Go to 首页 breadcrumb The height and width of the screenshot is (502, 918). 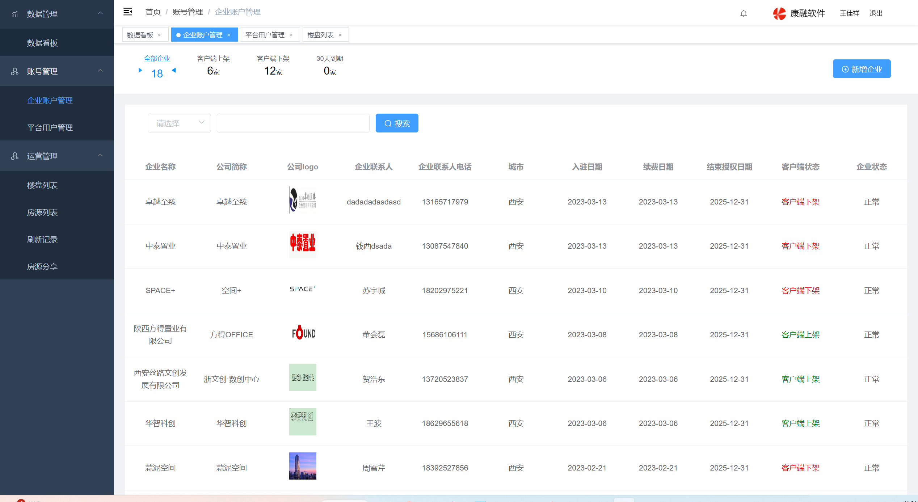(x=153, y=12)
